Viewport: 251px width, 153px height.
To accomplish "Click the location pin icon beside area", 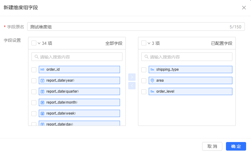I will [152, 80].
